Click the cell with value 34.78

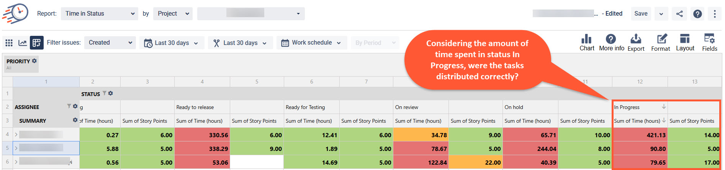[421, 135]
